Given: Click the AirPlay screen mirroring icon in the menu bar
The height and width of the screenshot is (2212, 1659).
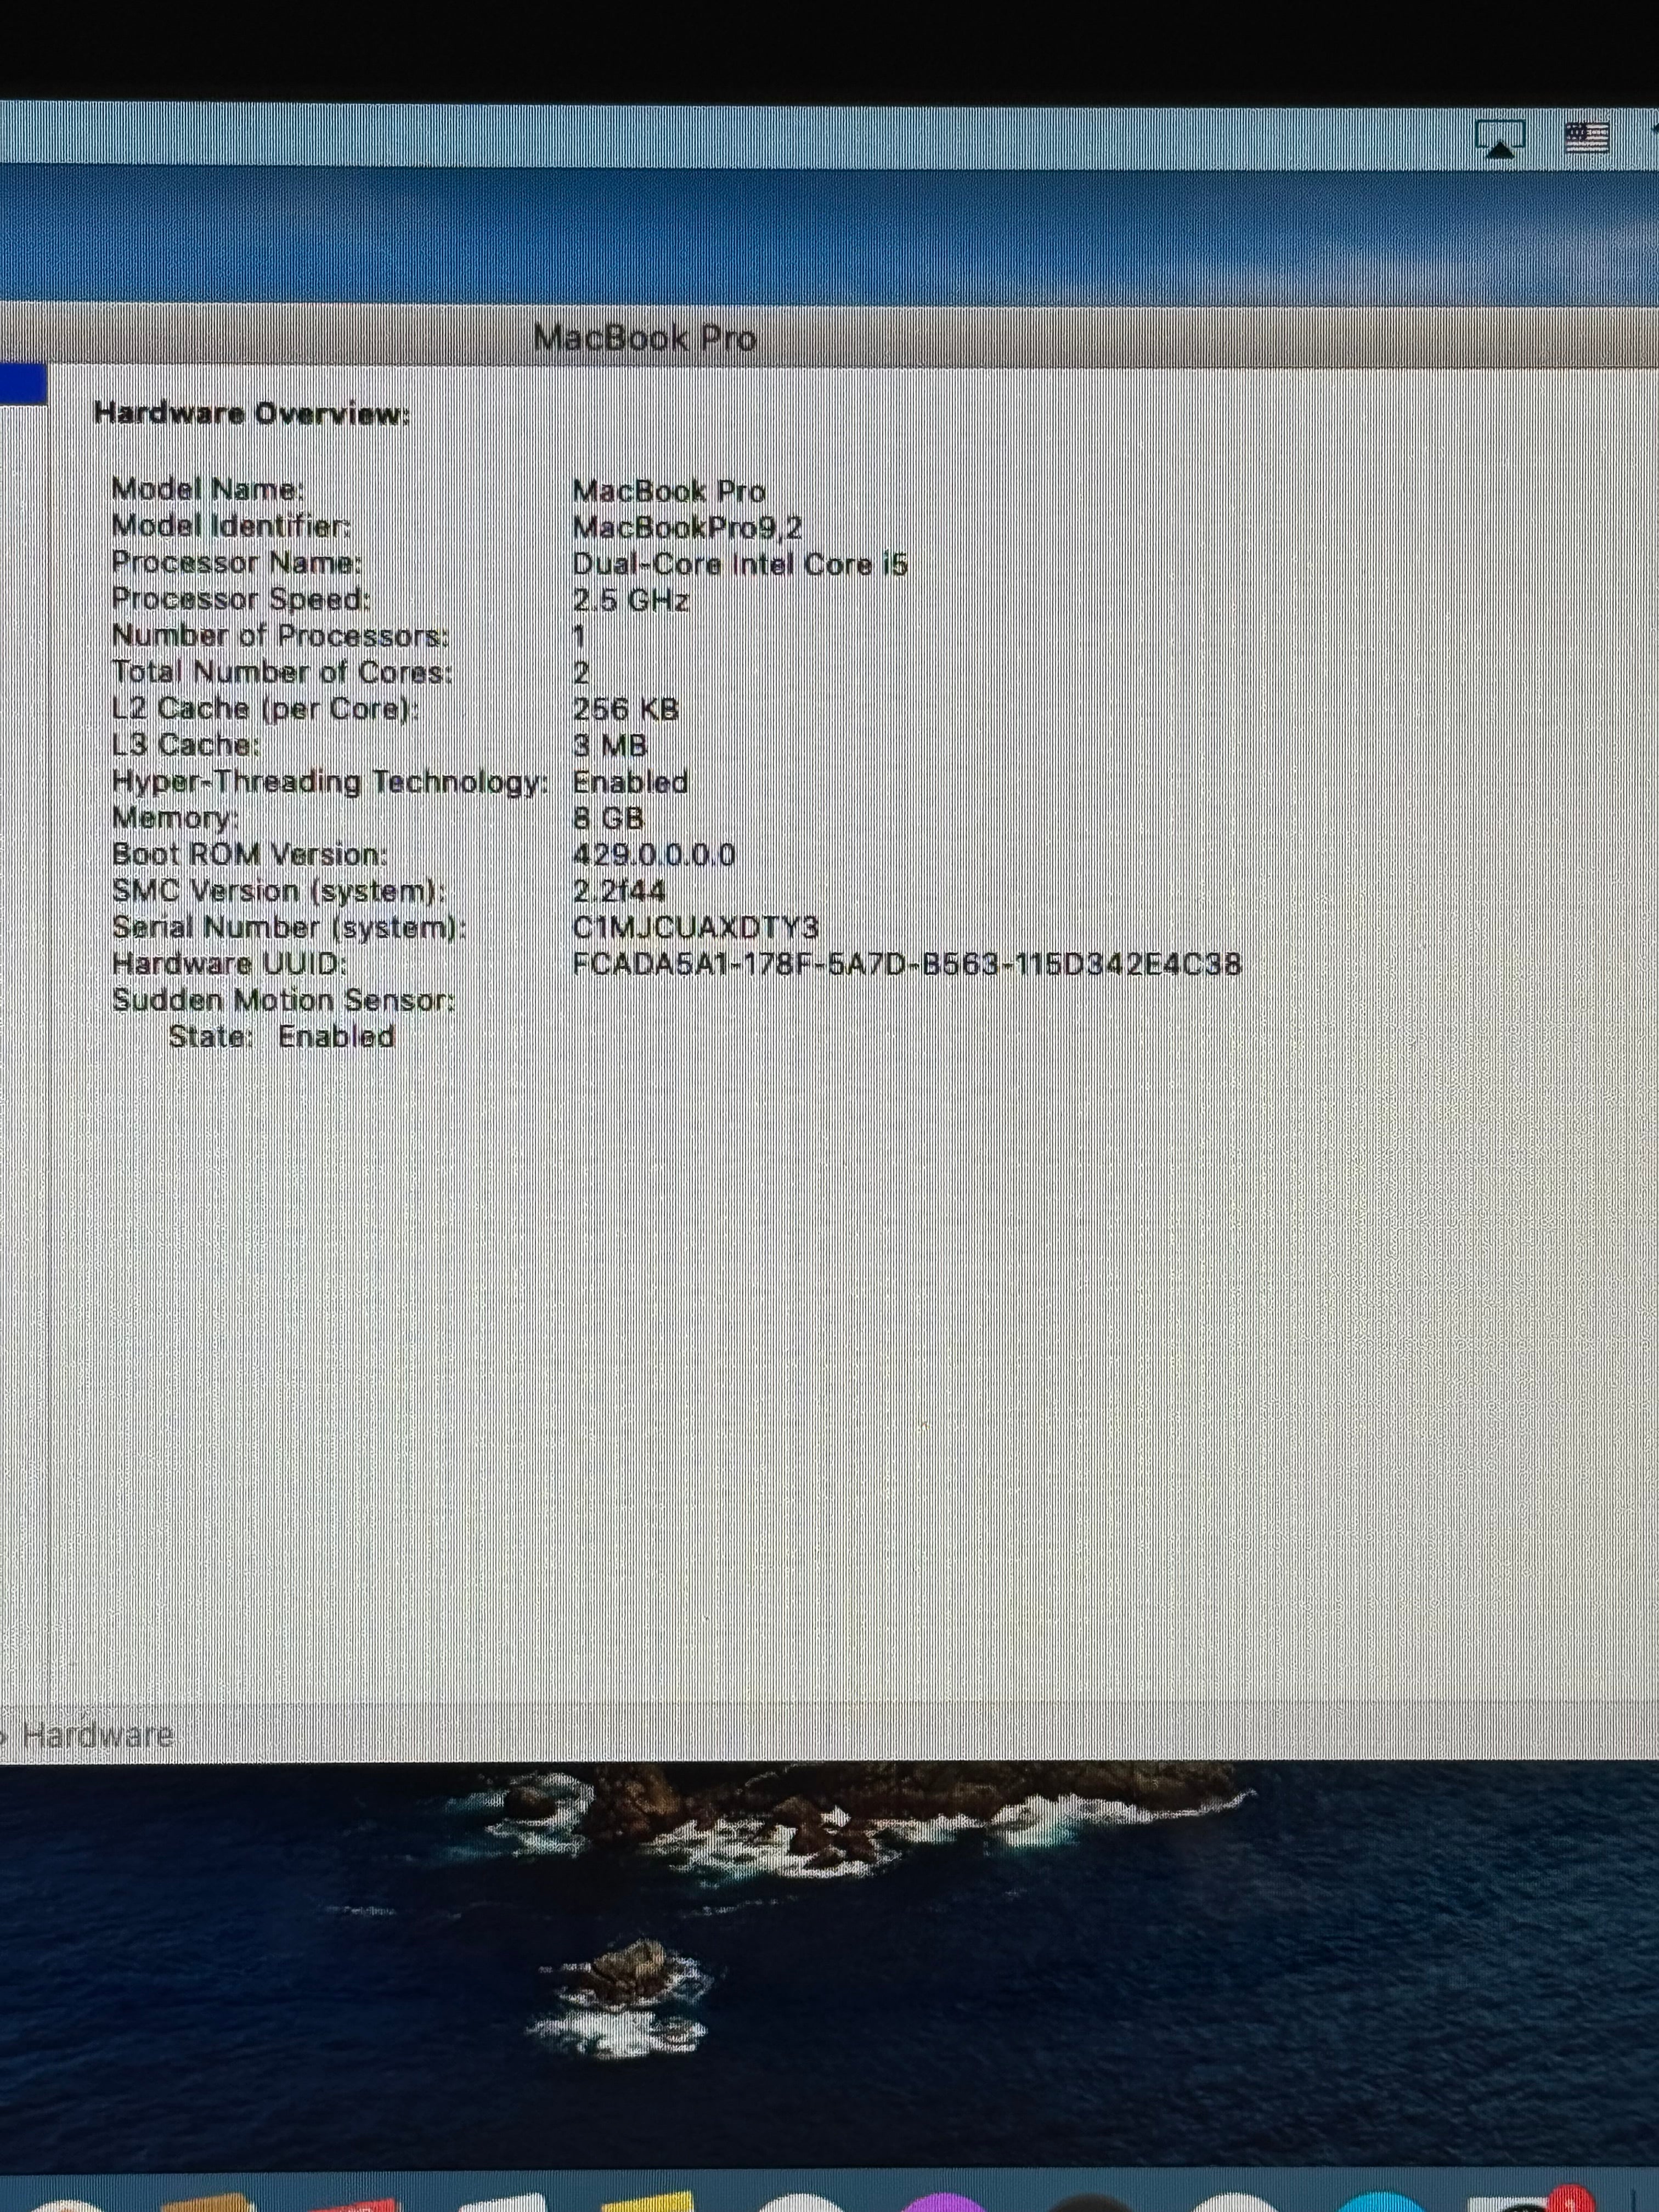Looking at the screenshot, I should (x=1499, y=136).
